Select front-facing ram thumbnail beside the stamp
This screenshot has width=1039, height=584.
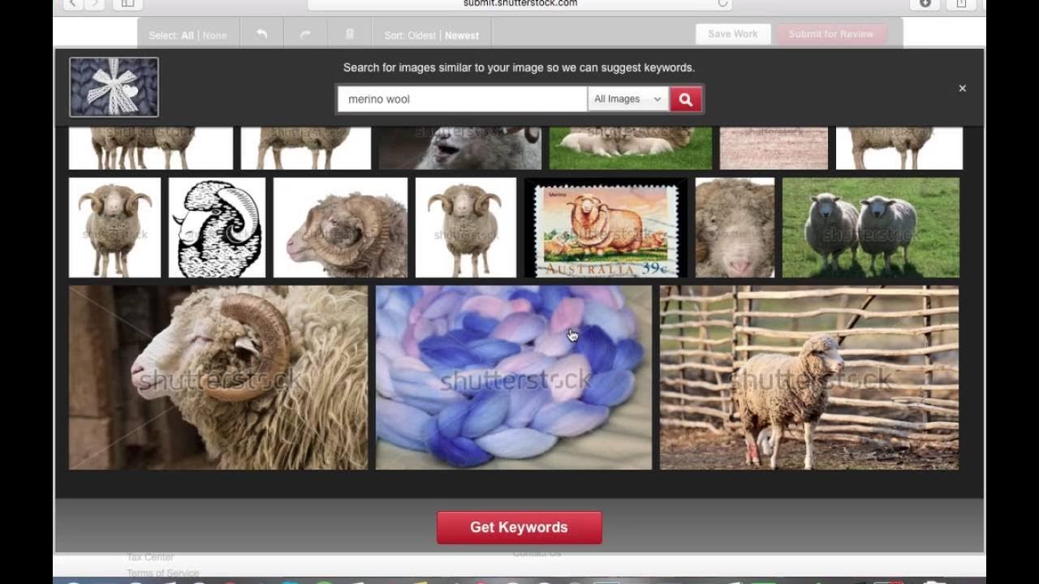[x=466, y=228]
